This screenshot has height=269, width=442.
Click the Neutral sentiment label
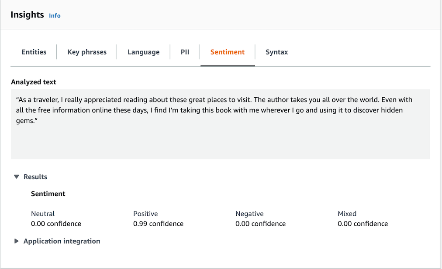[x=43, y=214]
